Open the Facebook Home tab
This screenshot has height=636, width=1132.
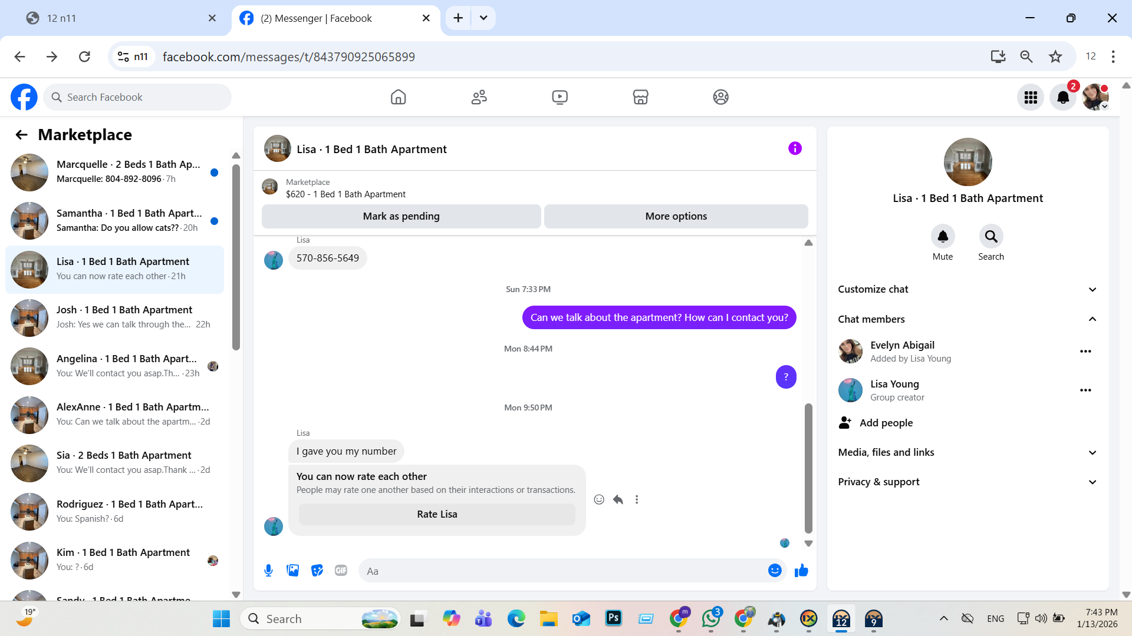[399, 97]
